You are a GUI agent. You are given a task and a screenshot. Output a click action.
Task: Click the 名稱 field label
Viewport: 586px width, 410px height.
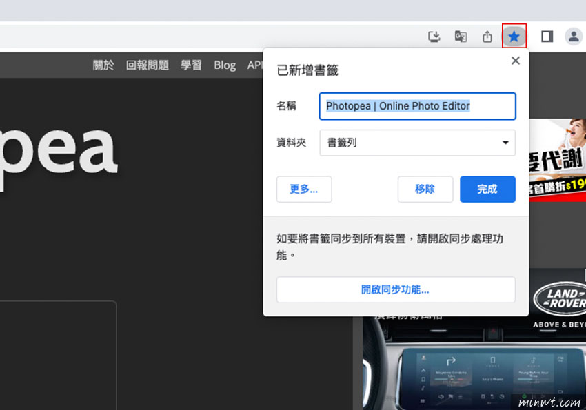click(x=286, y=106)
